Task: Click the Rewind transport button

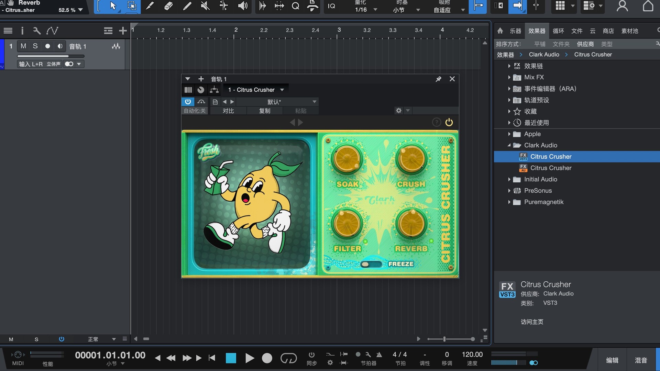Action: [171, 358]
